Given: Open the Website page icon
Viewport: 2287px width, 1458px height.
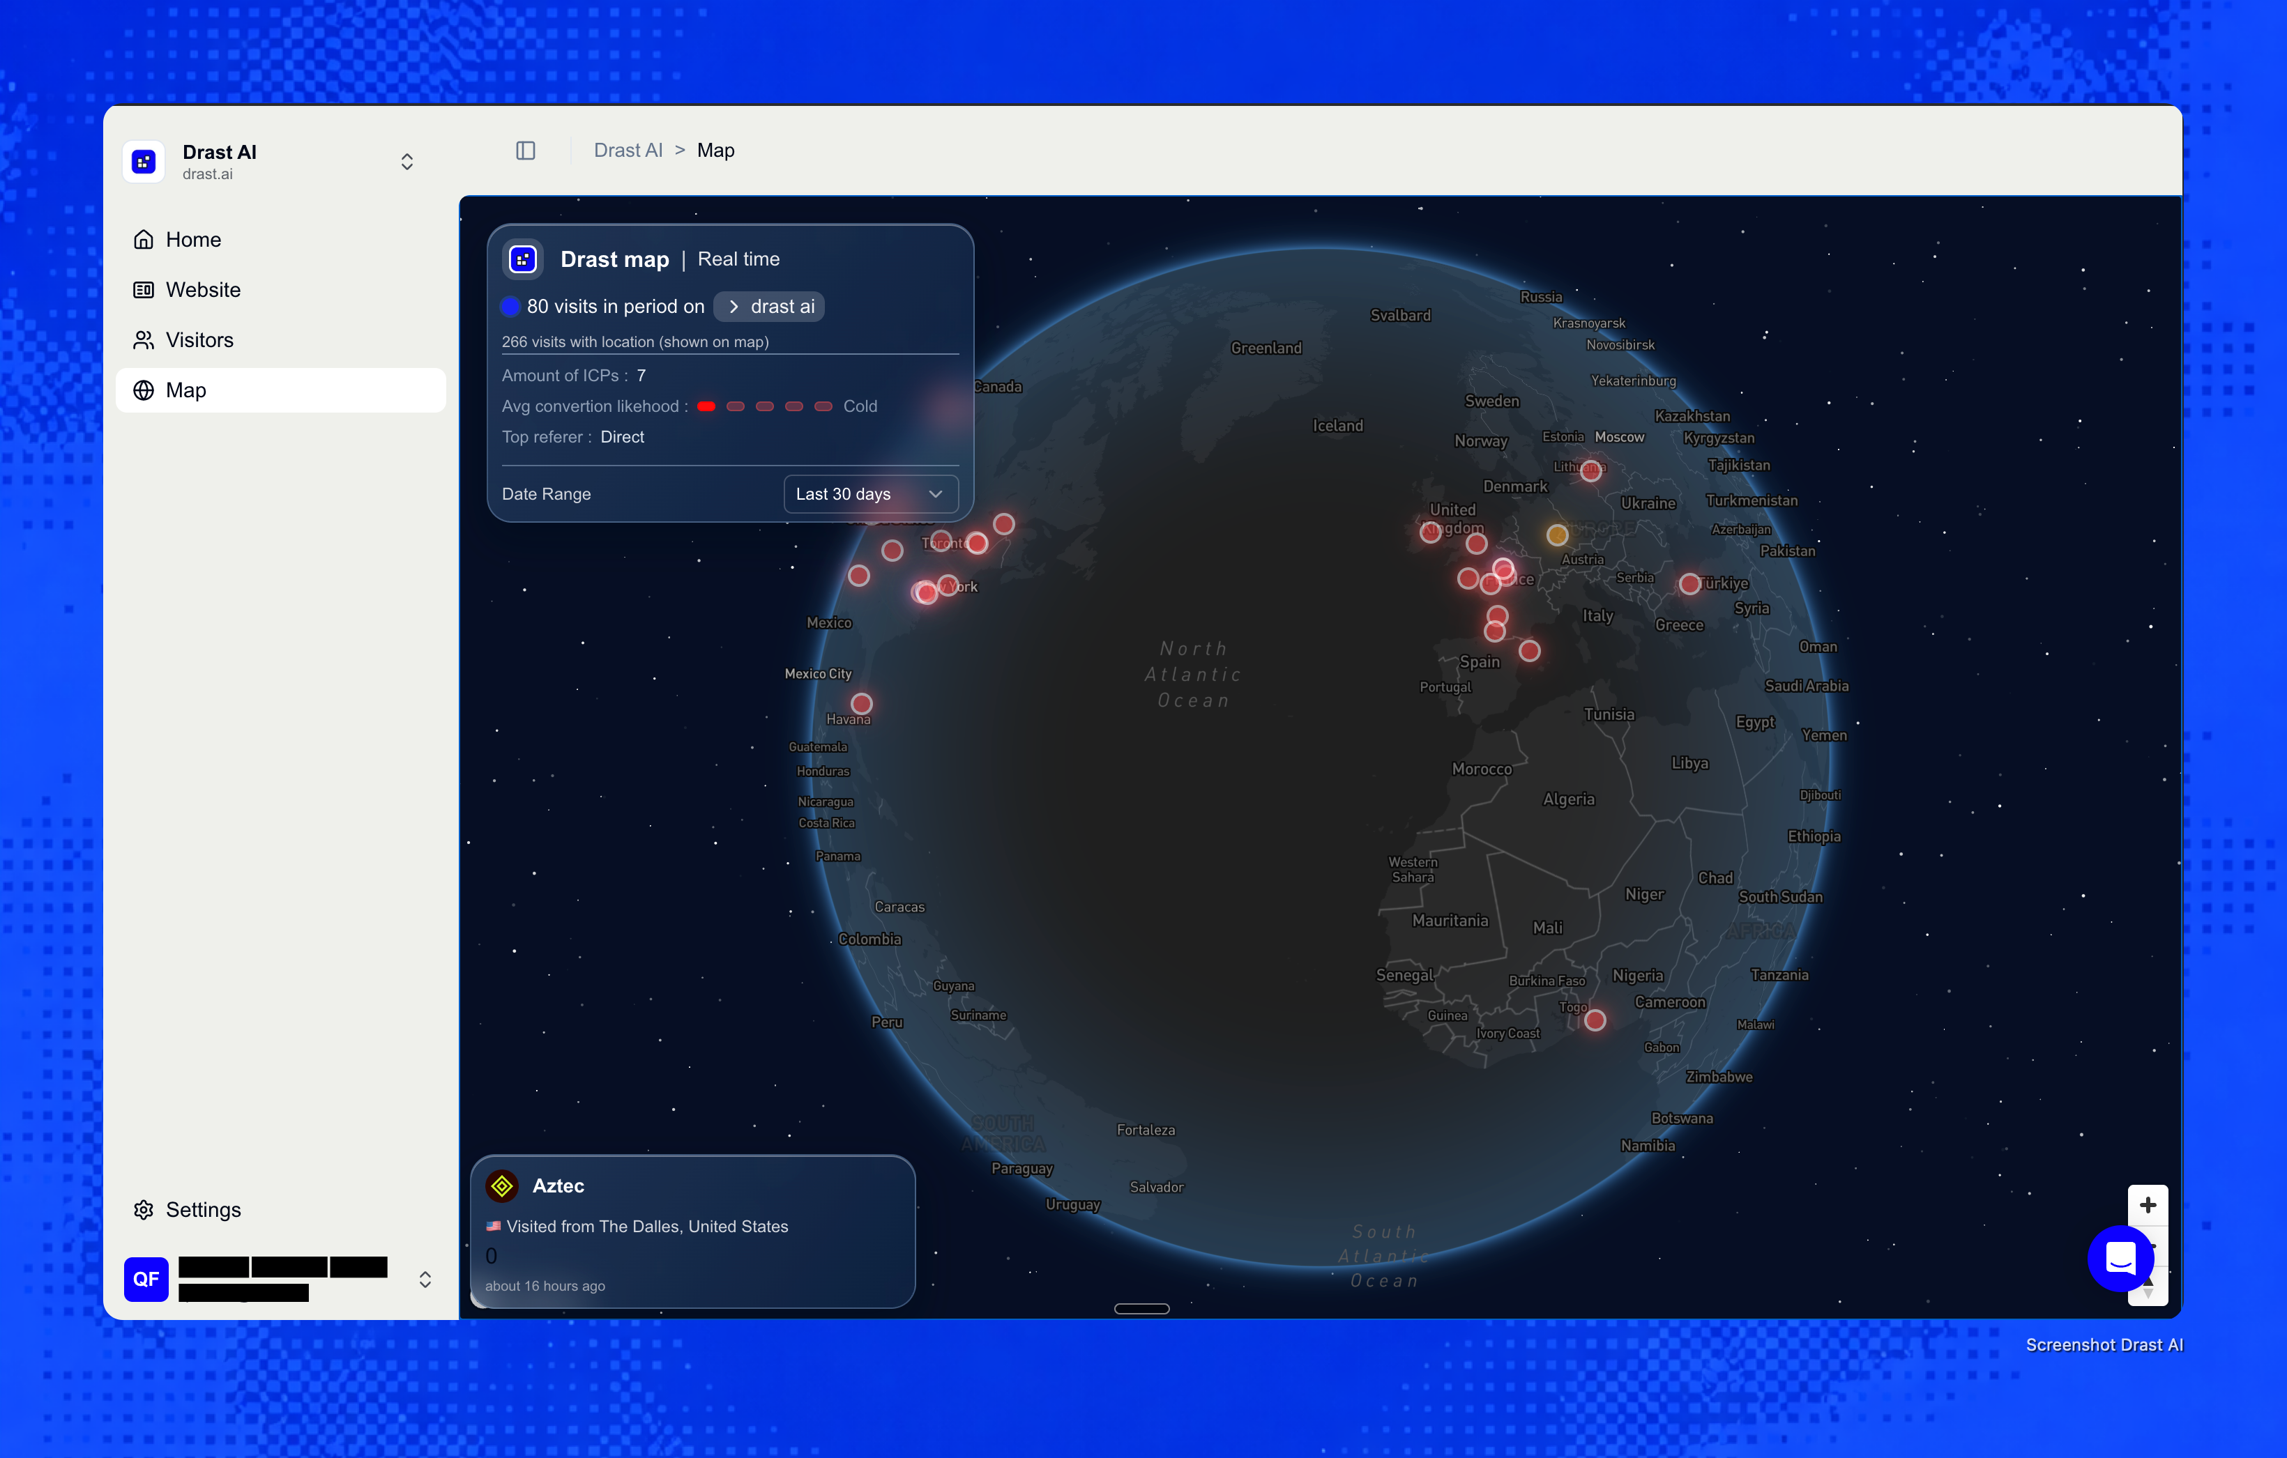Looking at the screenshot, I should [x=144, y=289].
